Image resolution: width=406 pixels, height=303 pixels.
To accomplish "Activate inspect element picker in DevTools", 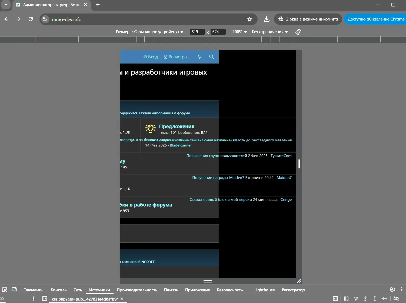I will point(5,289).
